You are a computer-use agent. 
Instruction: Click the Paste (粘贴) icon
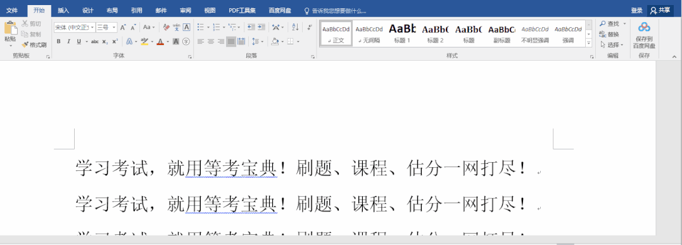(x=10, y=27)
